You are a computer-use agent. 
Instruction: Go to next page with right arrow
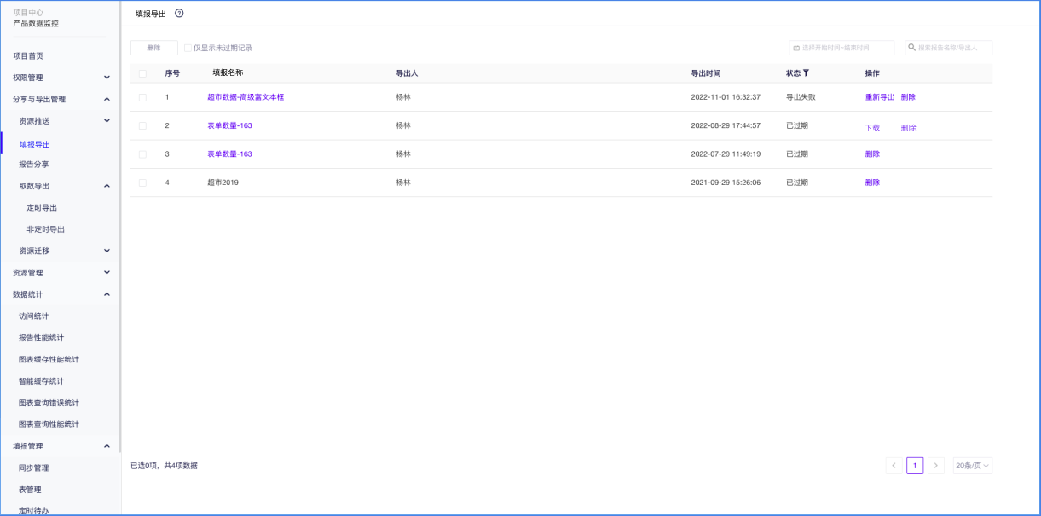click(936, 466)
